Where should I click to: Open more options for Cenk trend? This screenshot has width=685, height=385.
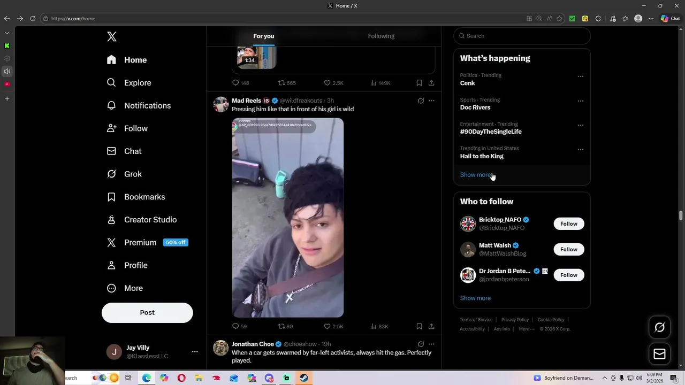click(x=580, y=76)
